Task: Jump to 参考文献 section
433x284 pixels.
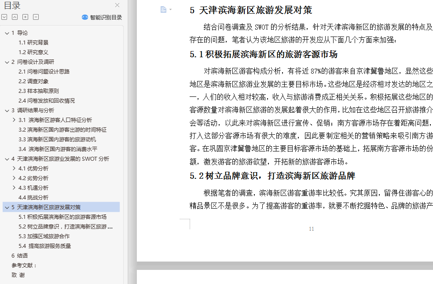Action: click(x=24, y=265)
